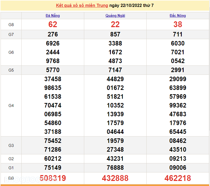Open the Quảng Ngãi province link
The height and width of the screenshot is (186, 210).
pos(115,15)
